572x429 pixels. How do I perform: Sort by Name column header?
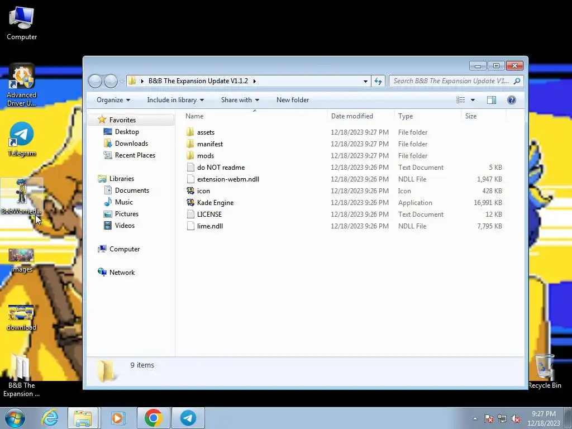coord(255,116)
